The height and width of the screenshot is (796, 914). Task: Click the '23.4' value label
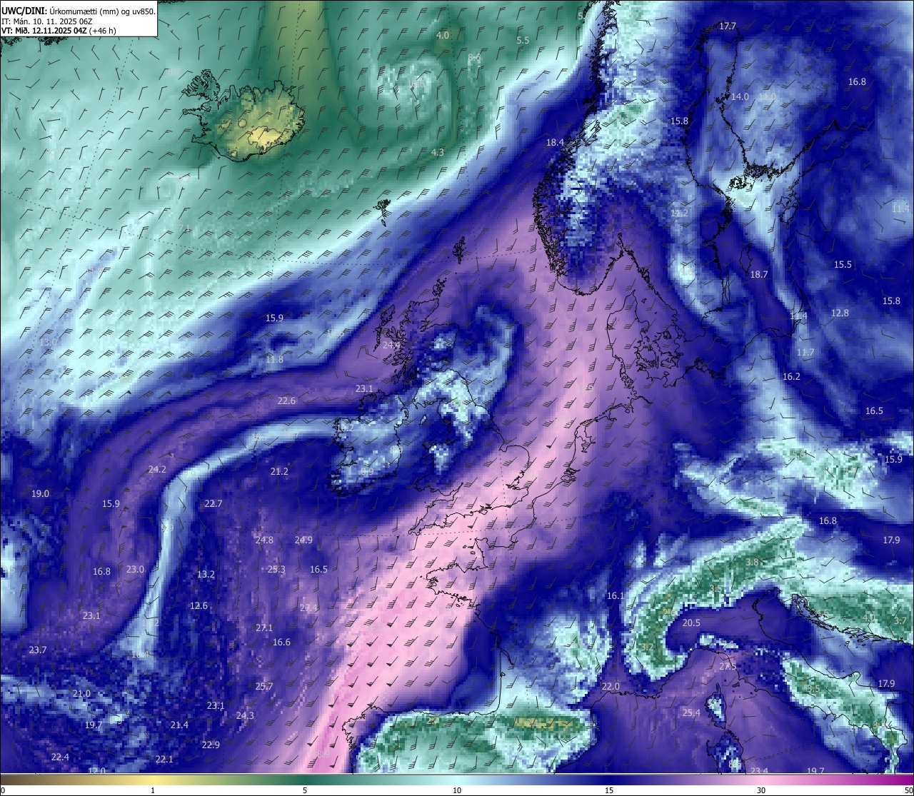pyautogui.click(x=759, y=771)
